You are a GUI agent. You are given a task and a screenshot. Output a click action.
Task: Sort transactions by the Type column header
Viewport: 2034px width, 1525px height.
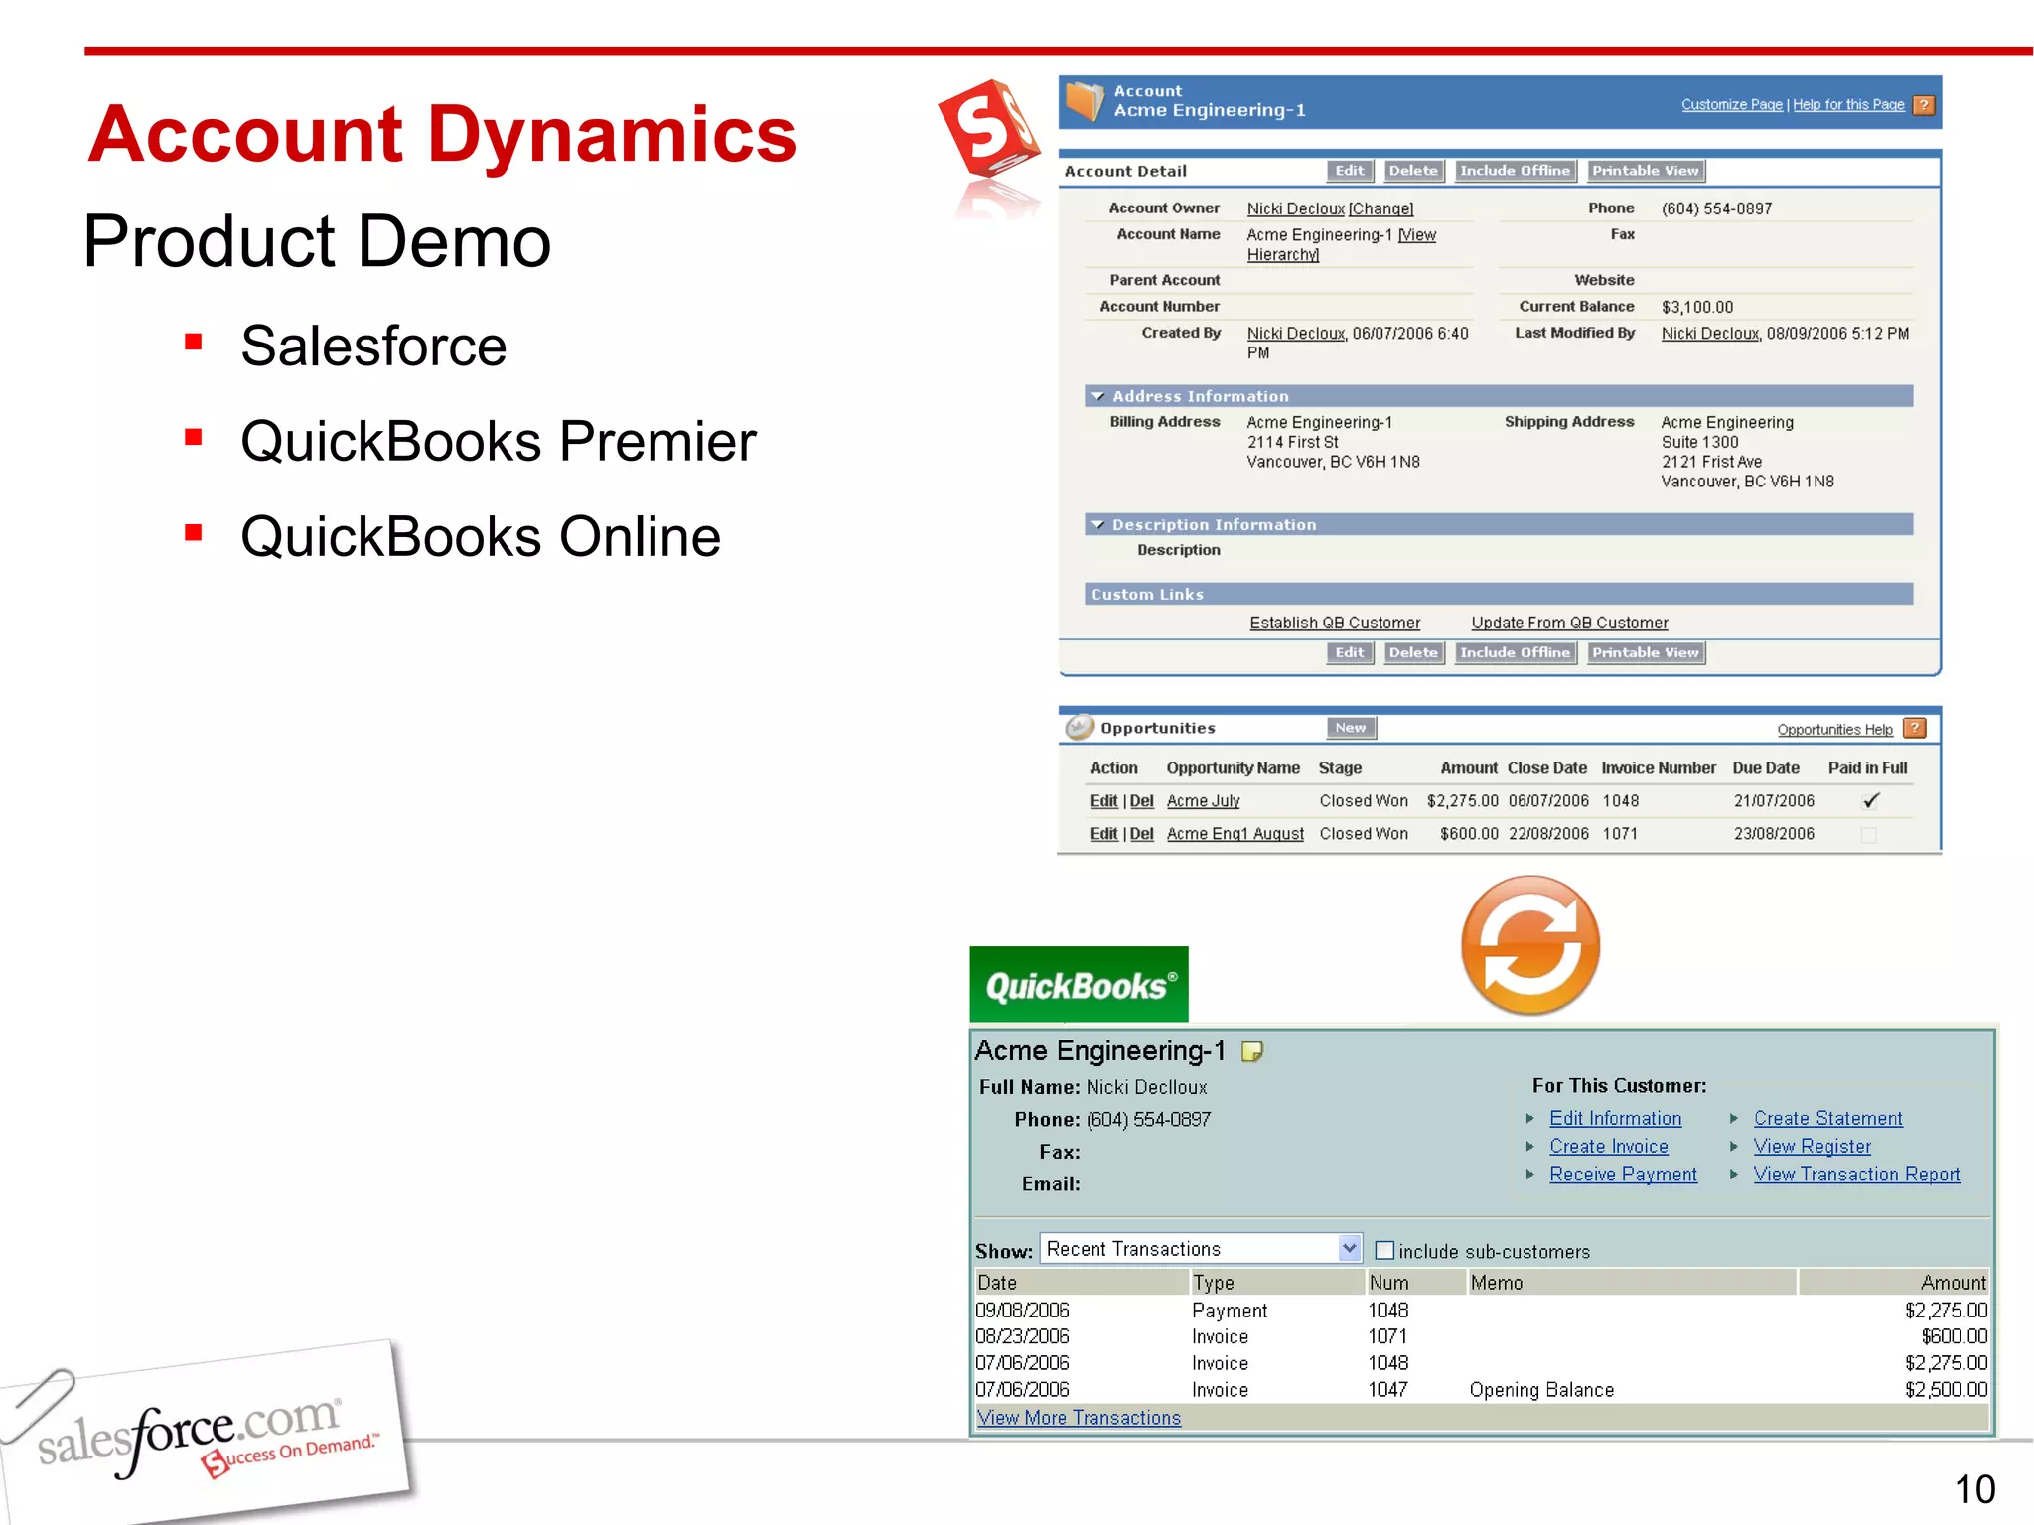(1276, 1283)
